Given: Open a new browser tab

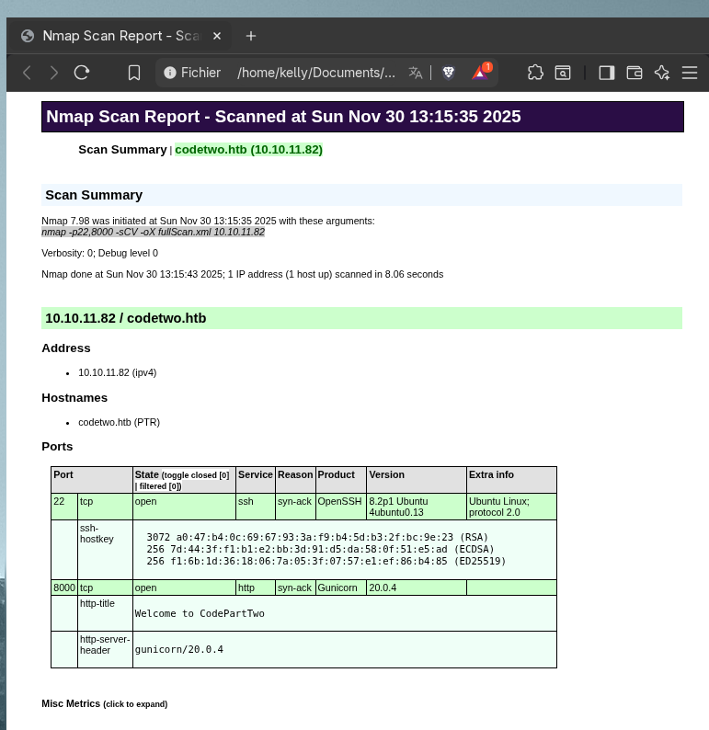Looking at the screenshot, I should point(251,36).
